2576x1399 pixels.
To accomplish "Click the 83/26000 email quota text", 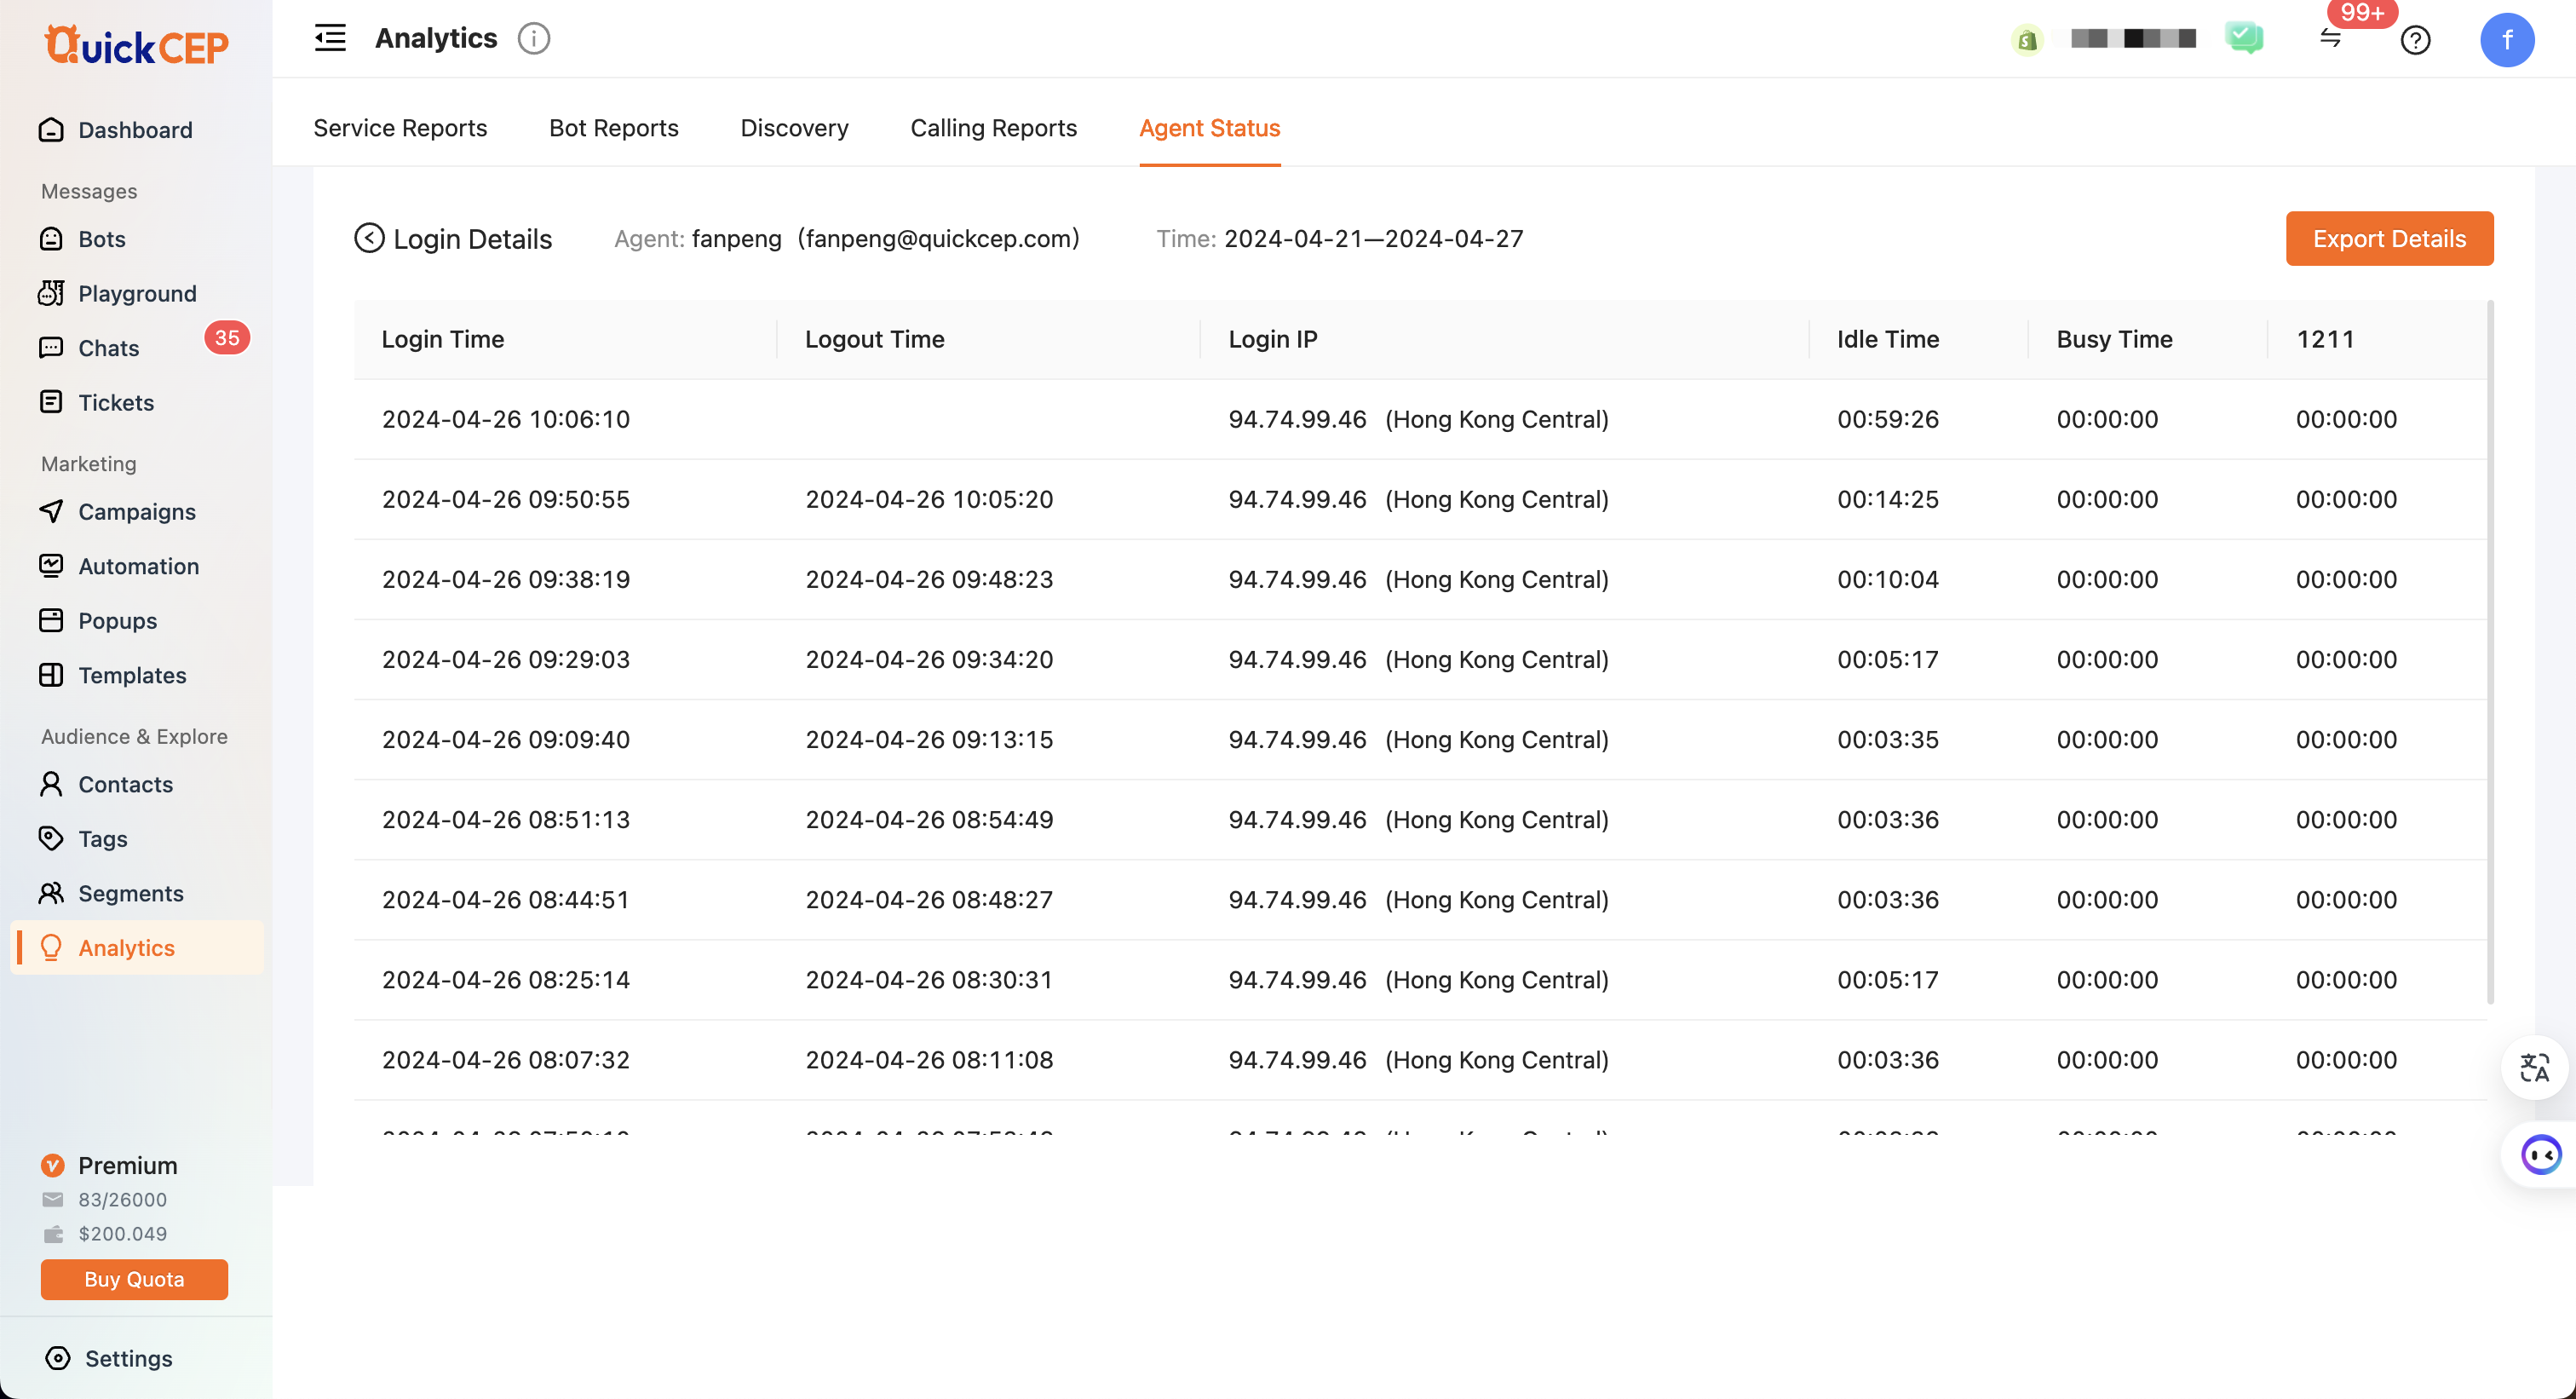I will click(x=122, y=1199).
